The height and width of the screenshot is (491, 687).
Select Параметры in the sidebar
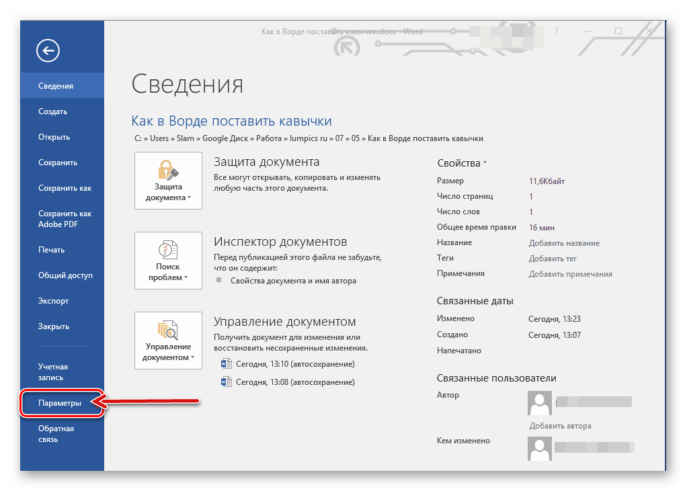[60, 404]
